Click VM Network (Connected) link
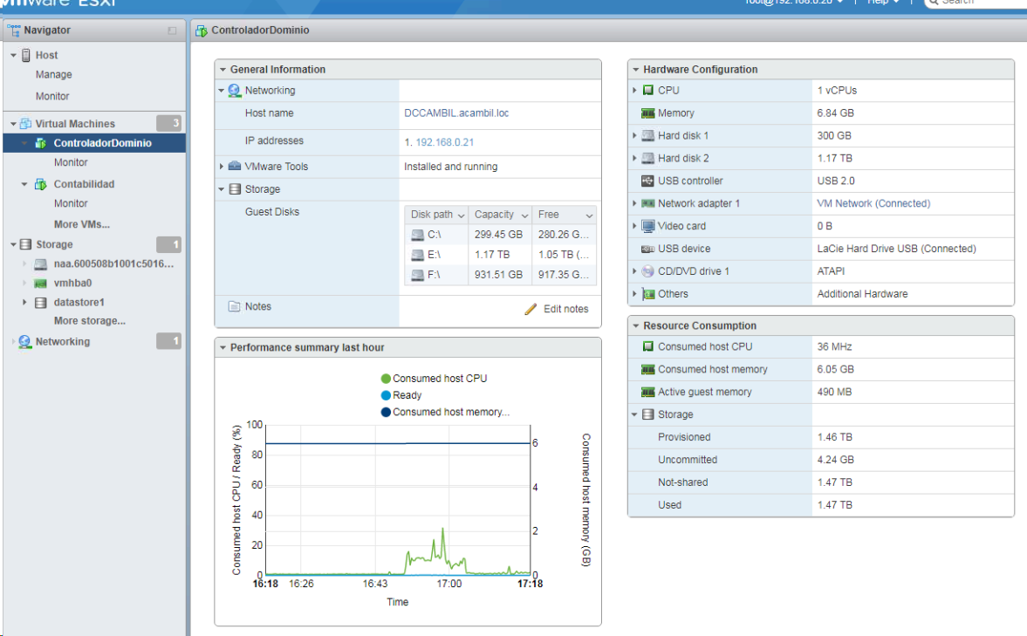Screen dimensions: 1027x636 coord(873,203)
